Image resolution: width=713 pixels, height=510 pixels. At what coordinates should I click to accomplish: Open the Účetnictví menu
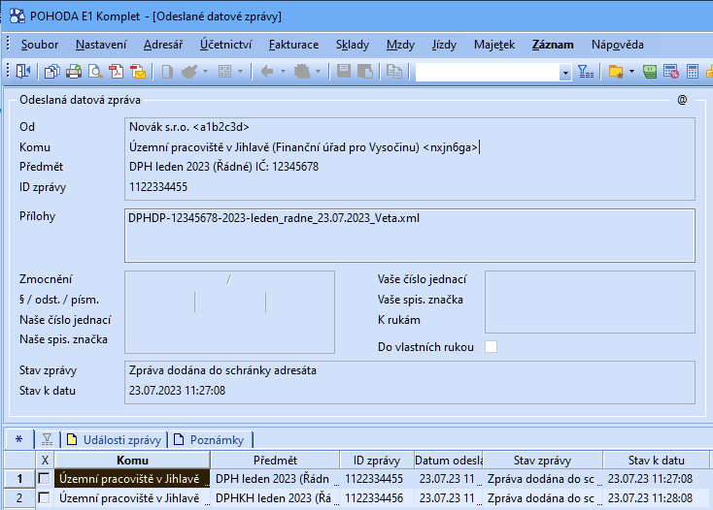click(x=225, y=45)
